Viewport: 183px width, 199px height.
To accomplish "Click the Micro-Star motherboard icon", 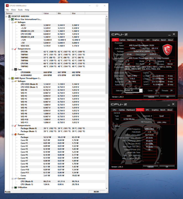I will pos(12,19).
